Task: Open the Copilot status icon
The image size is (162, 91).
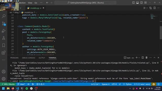Action: [x=154, y=84]
